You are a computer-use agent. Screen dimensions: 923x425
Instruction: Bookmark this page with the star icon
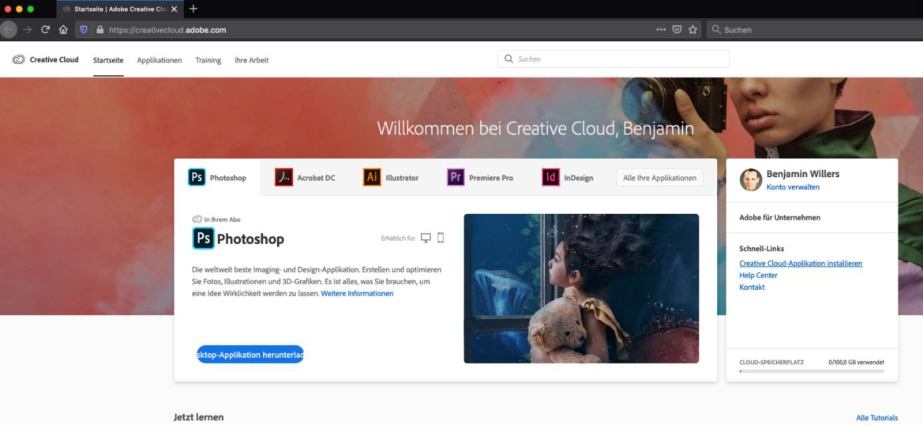click(693, 29)
